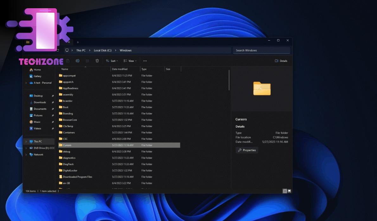
Task: Click the breadcrumb chevron before Windows
Action: click(x=115, y=50)
